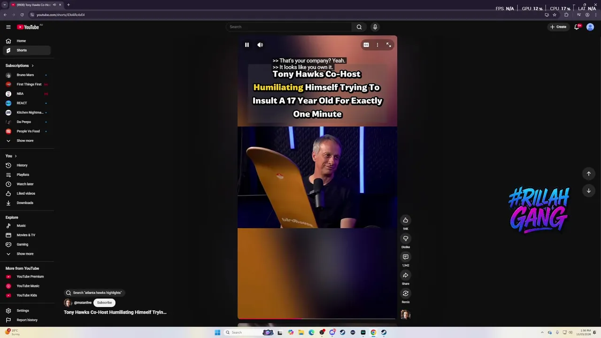Screen dimensions: 601x338
Task: Open the channel sound thumbnail under Remix
Action: (x=406, y=315)
